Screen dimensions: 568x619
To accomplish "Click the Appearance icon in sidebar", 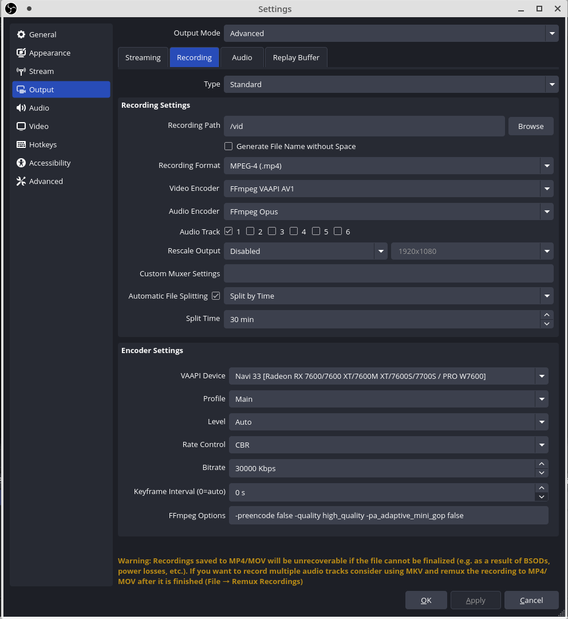I will (21, 53).
